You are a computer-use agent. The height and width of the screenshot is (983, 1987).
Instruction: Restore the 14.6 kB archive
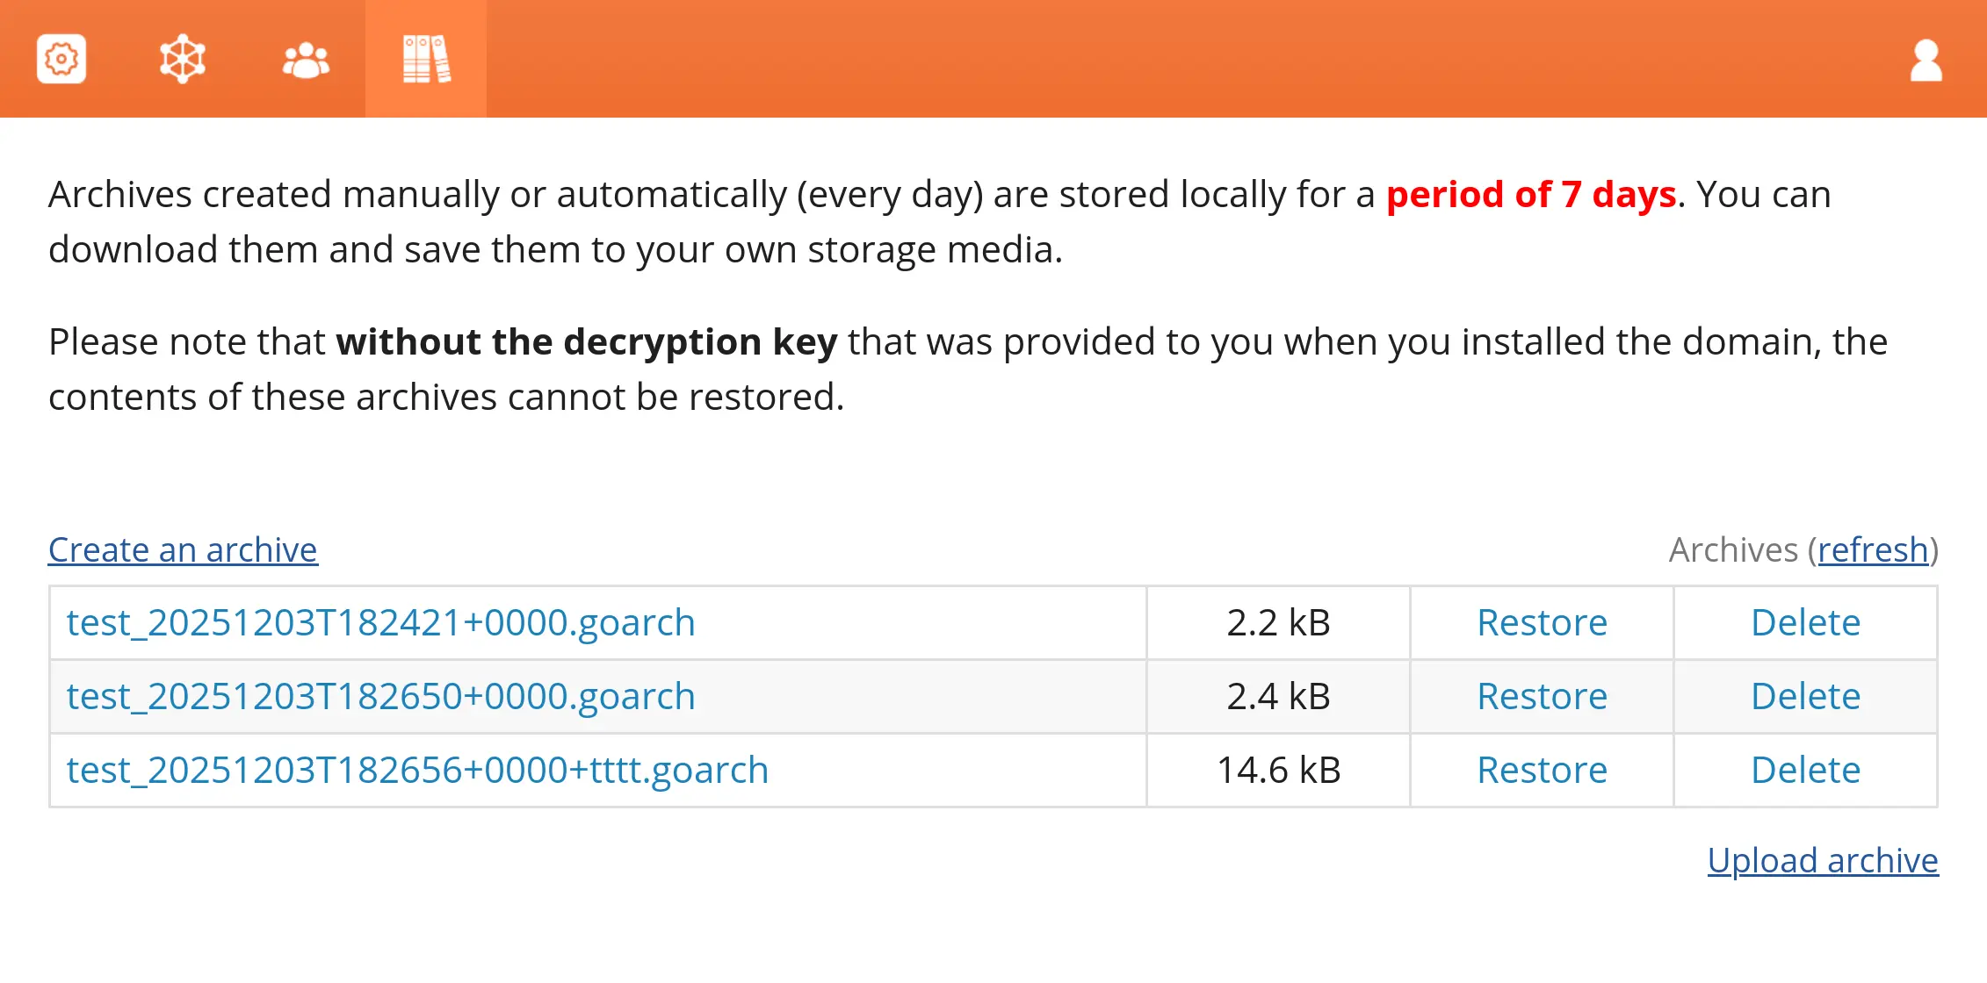coord(1542,771)
